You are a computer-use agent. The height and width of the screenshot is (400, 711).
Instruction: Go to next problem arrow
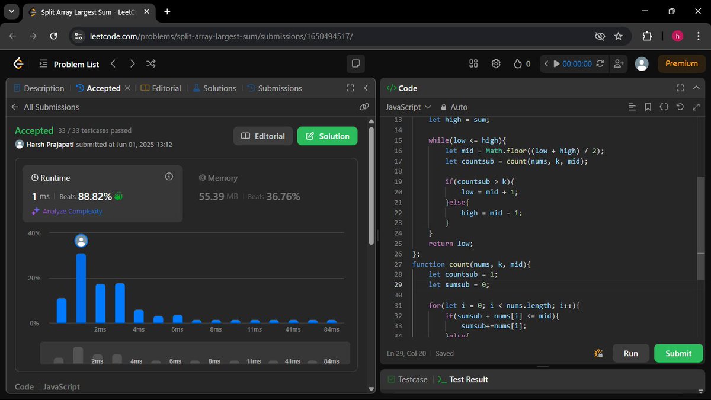coord(132,63)
